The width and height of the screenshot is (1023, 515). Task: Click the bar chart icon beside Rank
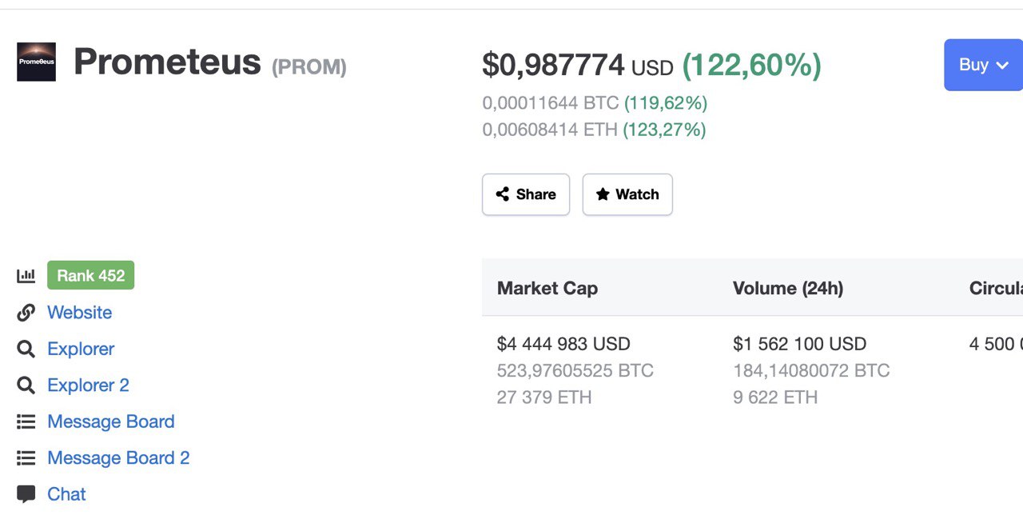(x=26, y=276)
